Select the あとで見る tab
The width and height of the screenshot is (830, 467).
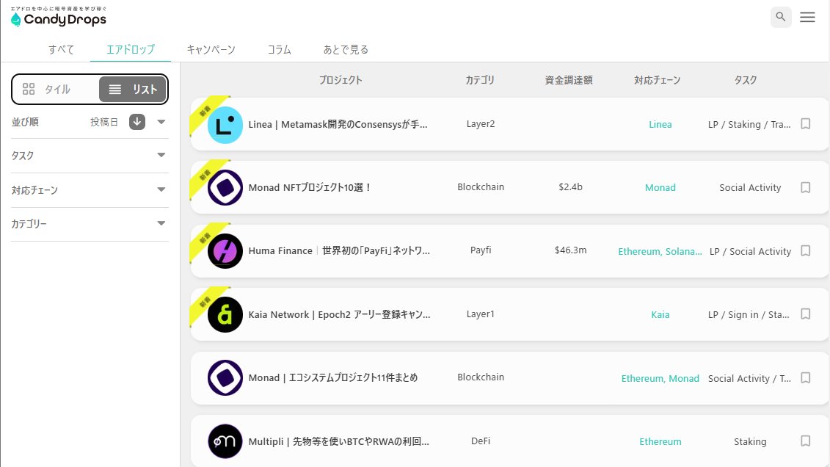tap(346, 49)
